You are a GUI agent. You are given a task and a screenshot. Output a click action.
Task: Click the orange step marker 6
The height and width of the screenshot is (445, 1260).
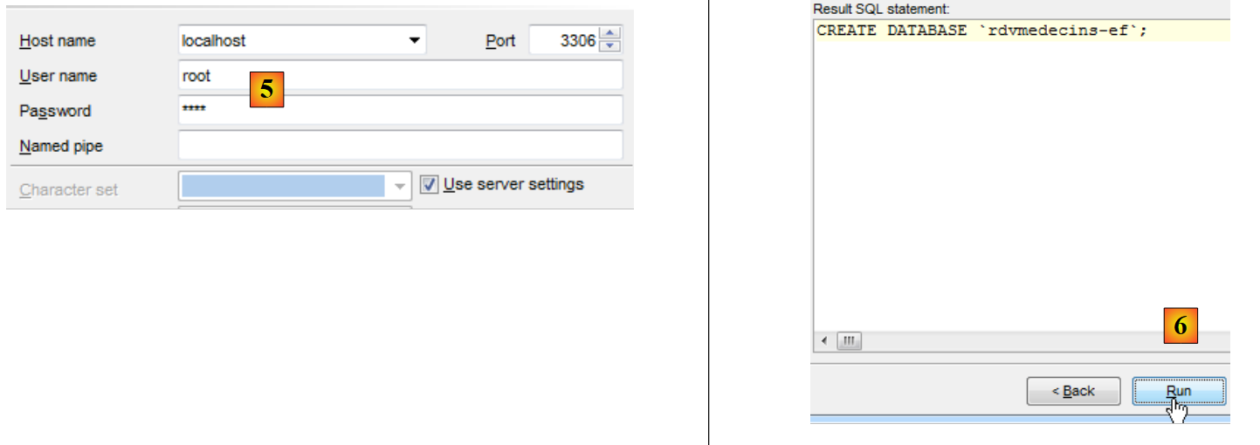(1181, 326)
